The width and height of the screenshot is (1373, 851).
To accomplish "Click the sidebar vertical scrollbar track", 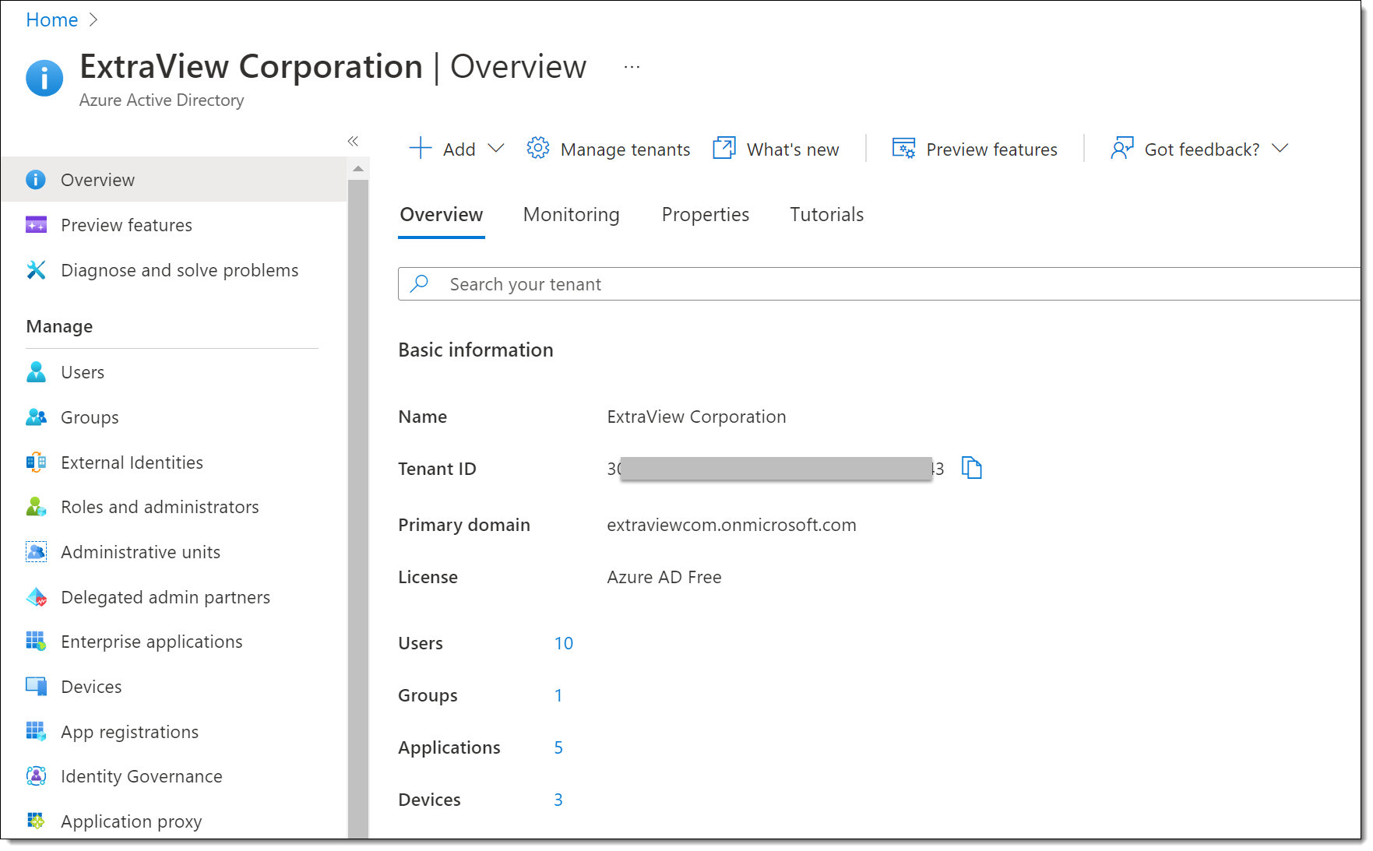I will point(358,509).
